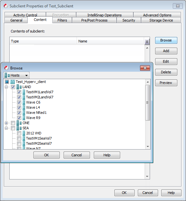
Task: Click OK in Subclient Properties window
Action: coord(124,193)
